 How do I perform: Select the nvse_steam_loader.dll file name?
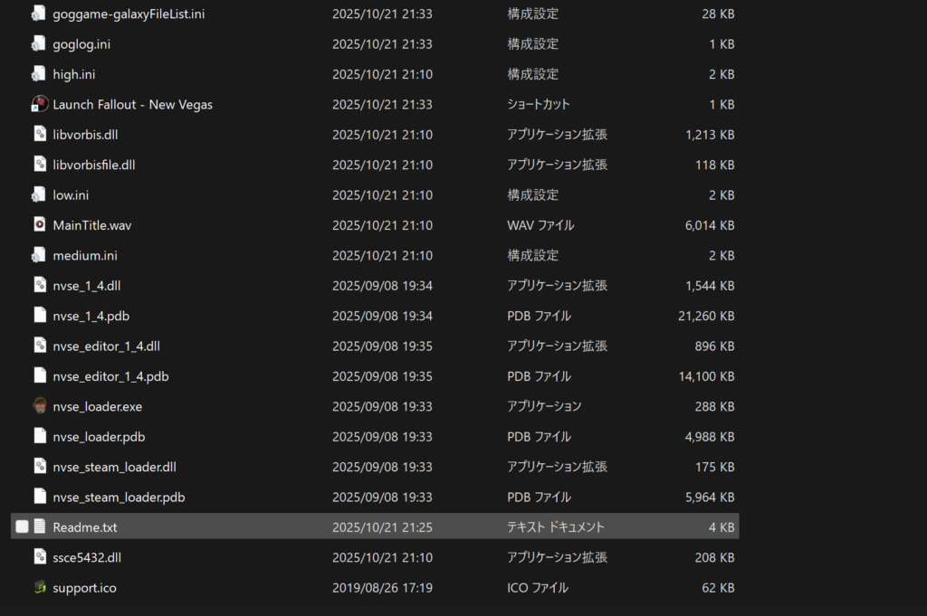click(x=114, y=467)
